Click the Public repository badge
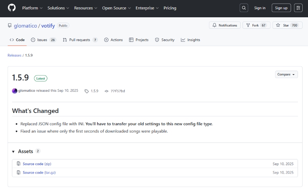The image size is (308, 189). tap(63, 25)
